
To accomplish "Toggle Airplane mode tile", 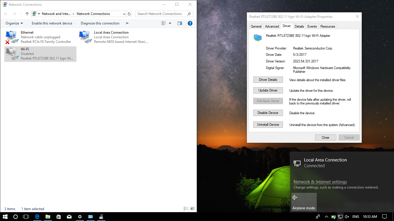I will pos(304,202).
